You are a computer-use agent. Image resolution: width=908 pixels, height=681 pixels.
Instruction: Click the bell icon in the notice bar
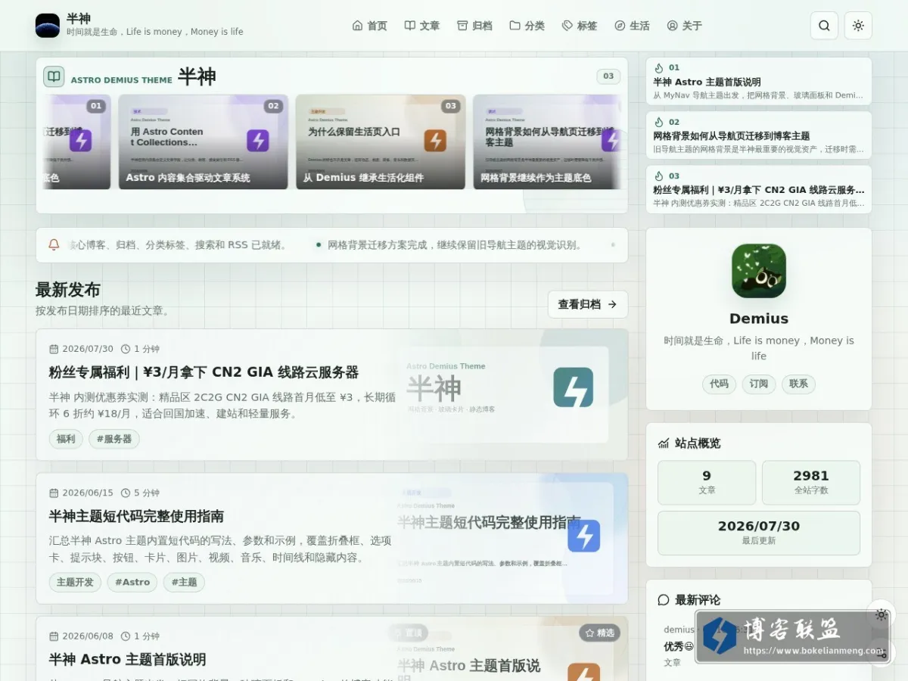point(54,245)
